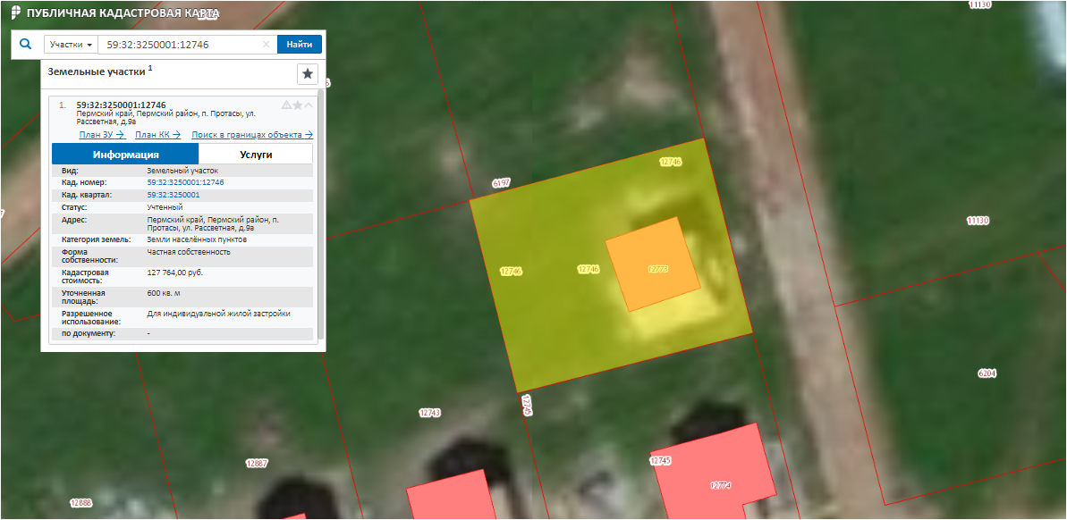Click inside the cadastral number search field

pos(179,45)
